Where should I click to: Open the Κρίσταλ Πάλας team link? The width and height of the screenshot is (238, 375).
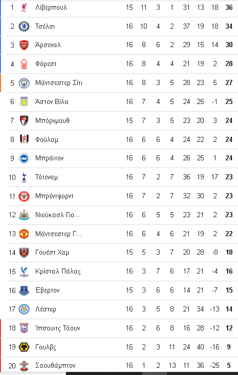pos(58,272)
